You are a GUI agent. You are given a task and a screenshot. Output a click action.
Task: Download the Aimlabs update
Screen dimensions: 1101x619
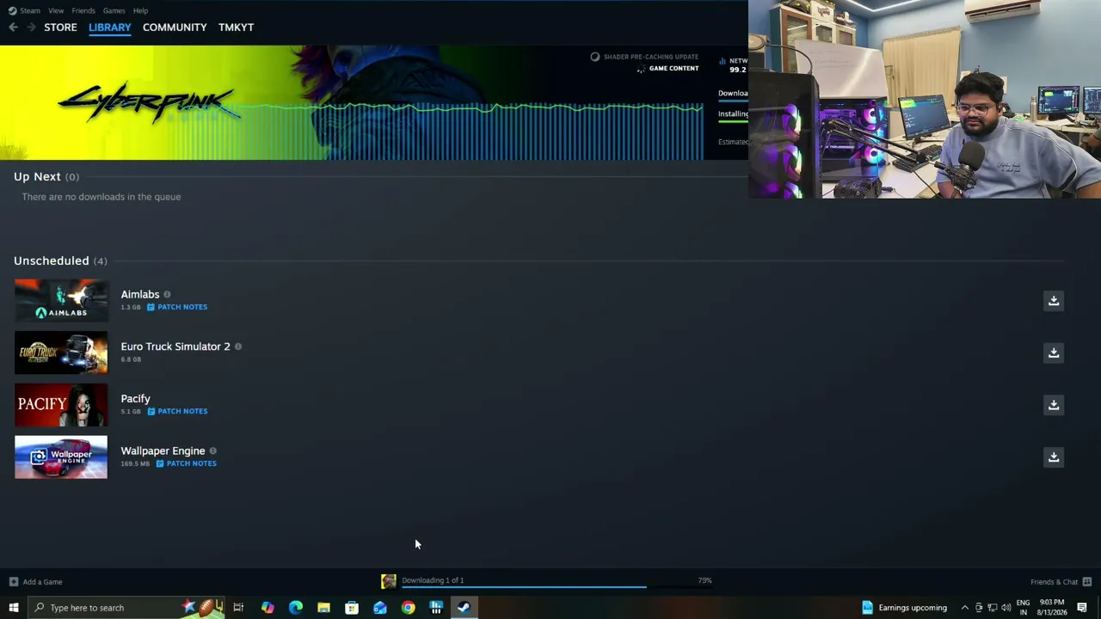[x=1054, y=301]
